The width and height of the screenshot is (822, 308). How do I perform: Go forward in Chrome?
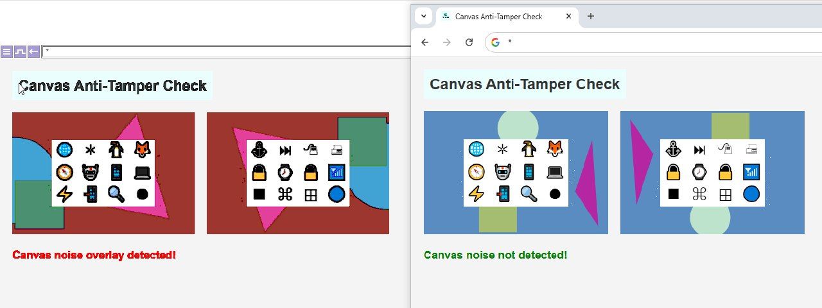447,42
